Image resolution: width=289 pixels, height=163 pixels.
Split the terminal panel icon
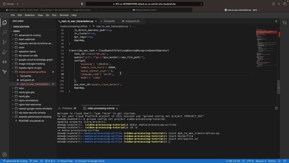276,108
